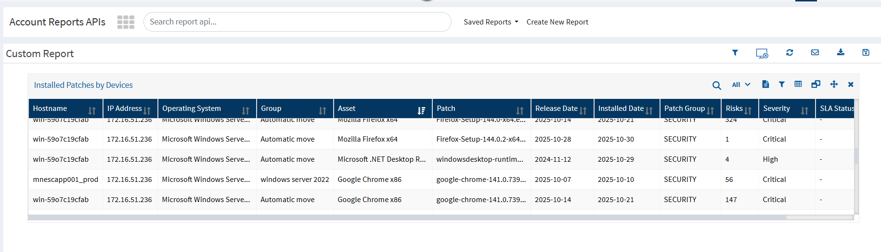Click the search icon in Installed Patches panel
This screenshot has width=881, height=252.
[716, 85]
